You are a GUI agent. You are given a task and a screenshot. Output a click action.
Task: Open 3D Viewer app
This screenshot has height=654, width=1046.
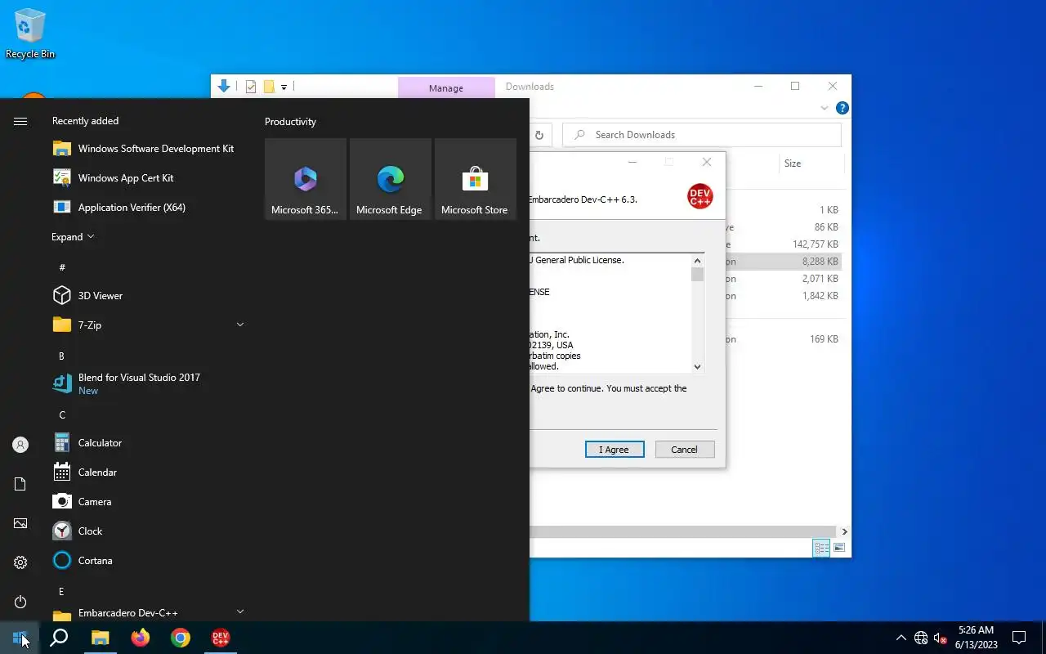[147, 296]
